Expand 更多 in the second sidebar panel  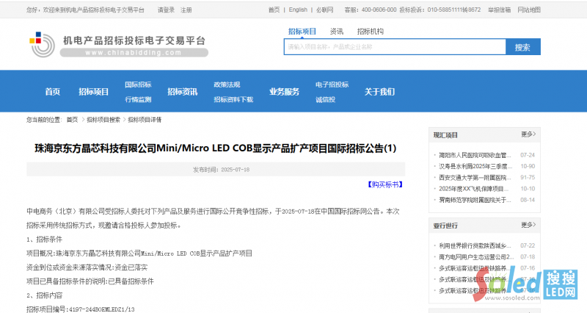528,225
